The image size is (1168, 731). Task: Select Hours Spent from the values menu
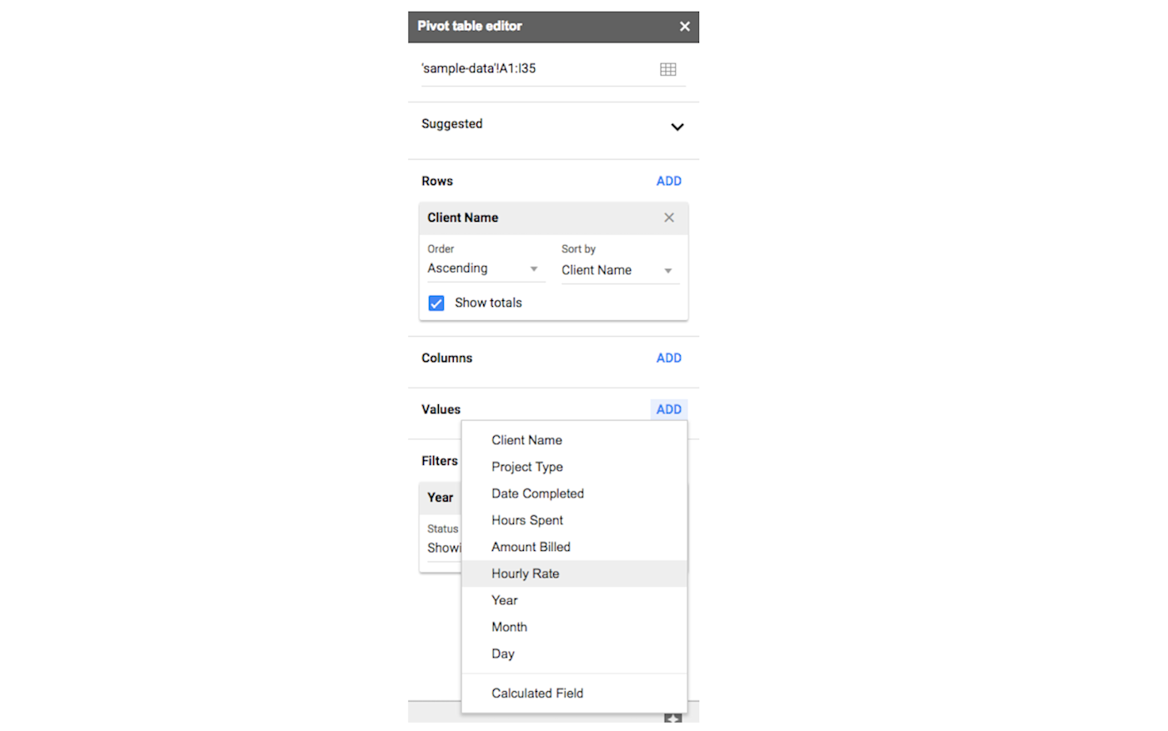coord(527,520)
